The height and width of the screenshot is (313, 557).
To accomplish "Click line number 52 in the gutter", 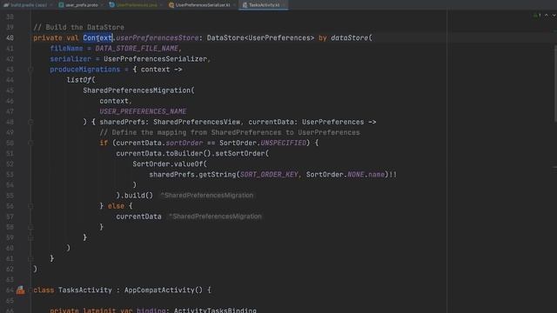I will click(10, 164).
